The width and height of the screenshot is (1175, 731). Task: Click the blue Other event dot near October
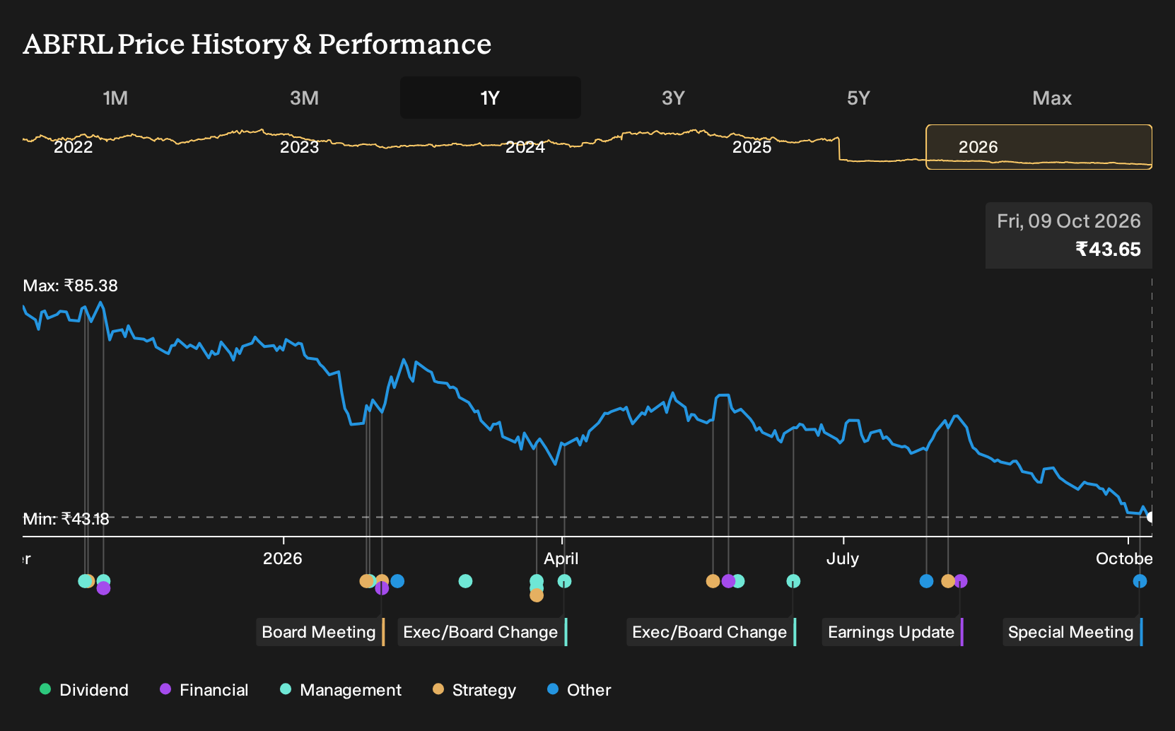click(x=1140, y=581)
